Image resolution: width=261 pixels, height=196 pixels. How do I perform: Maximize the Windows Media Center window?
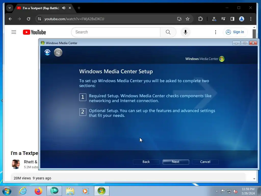[245, 43]
